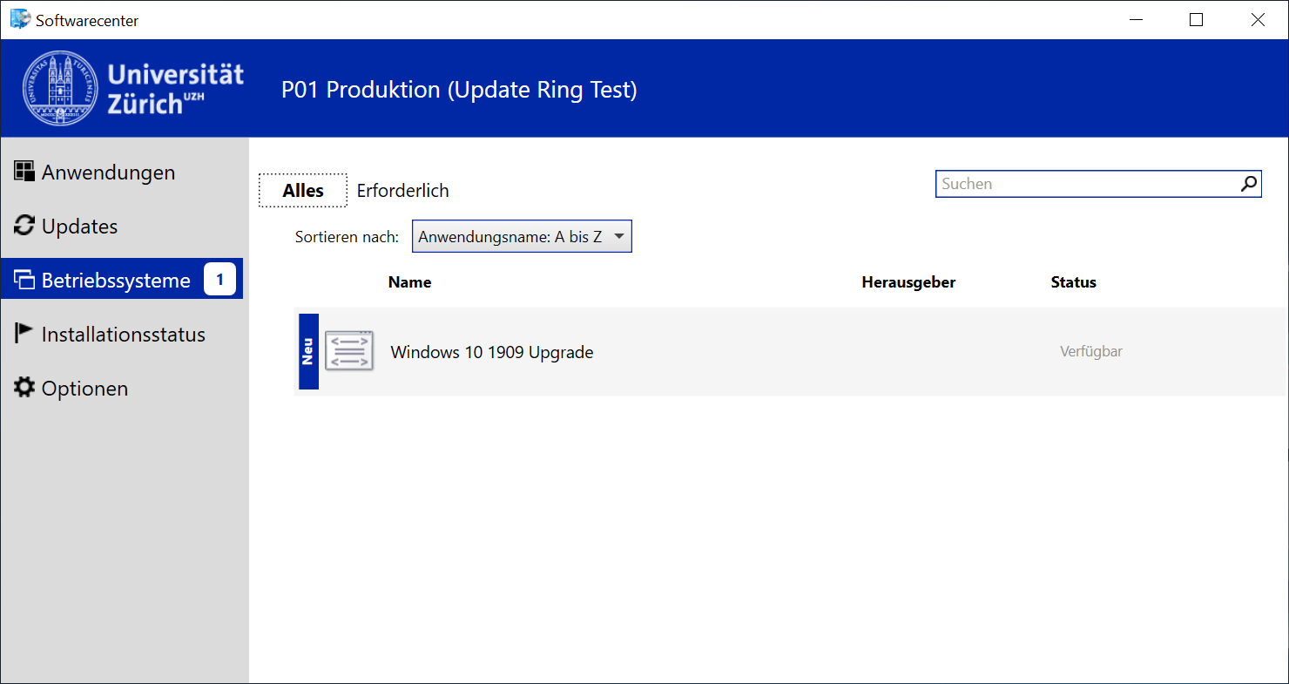Select Betriebssysteme in the sidebar
The width and height of the screenshot is (1289, 684).
122,280
